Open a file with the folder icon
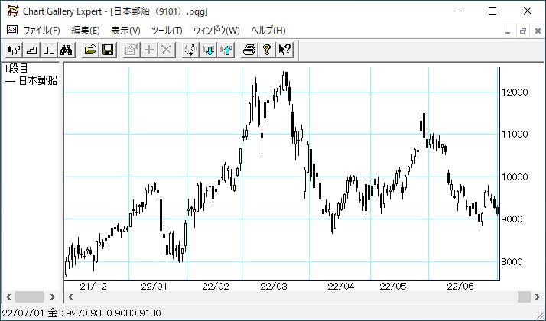The image size is (546, 321). 90,50
